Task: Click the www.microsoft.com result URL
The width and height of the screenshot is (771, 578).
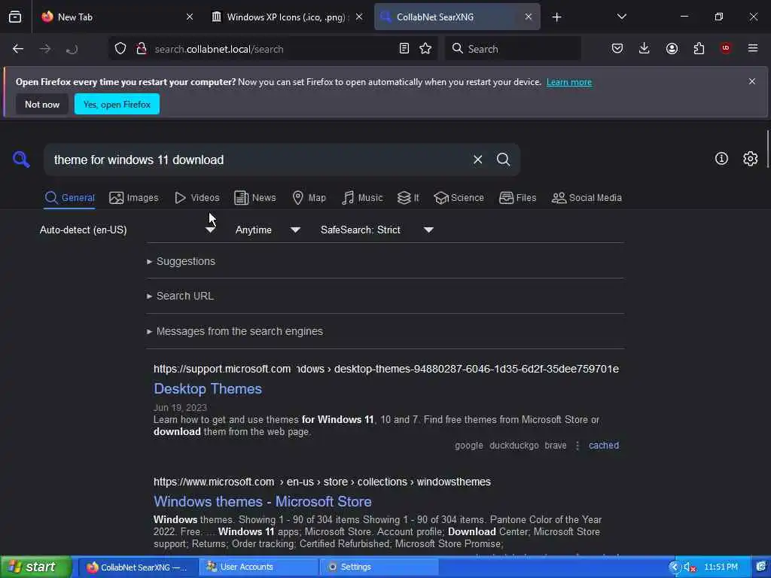Action: coord(322,482)
